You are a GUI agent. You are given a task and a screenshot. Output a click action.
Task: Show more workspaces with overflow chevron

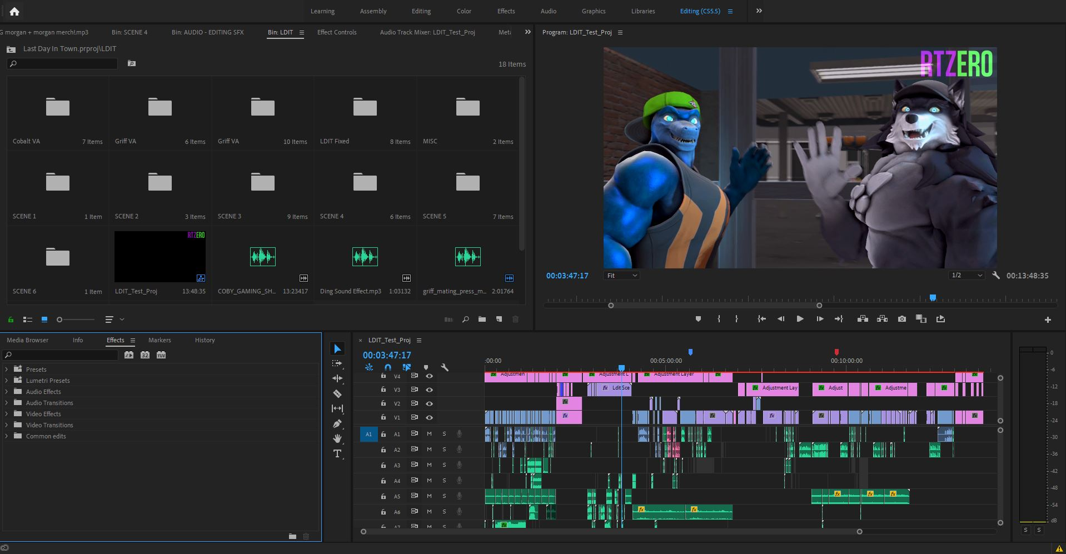click(759, 11)
